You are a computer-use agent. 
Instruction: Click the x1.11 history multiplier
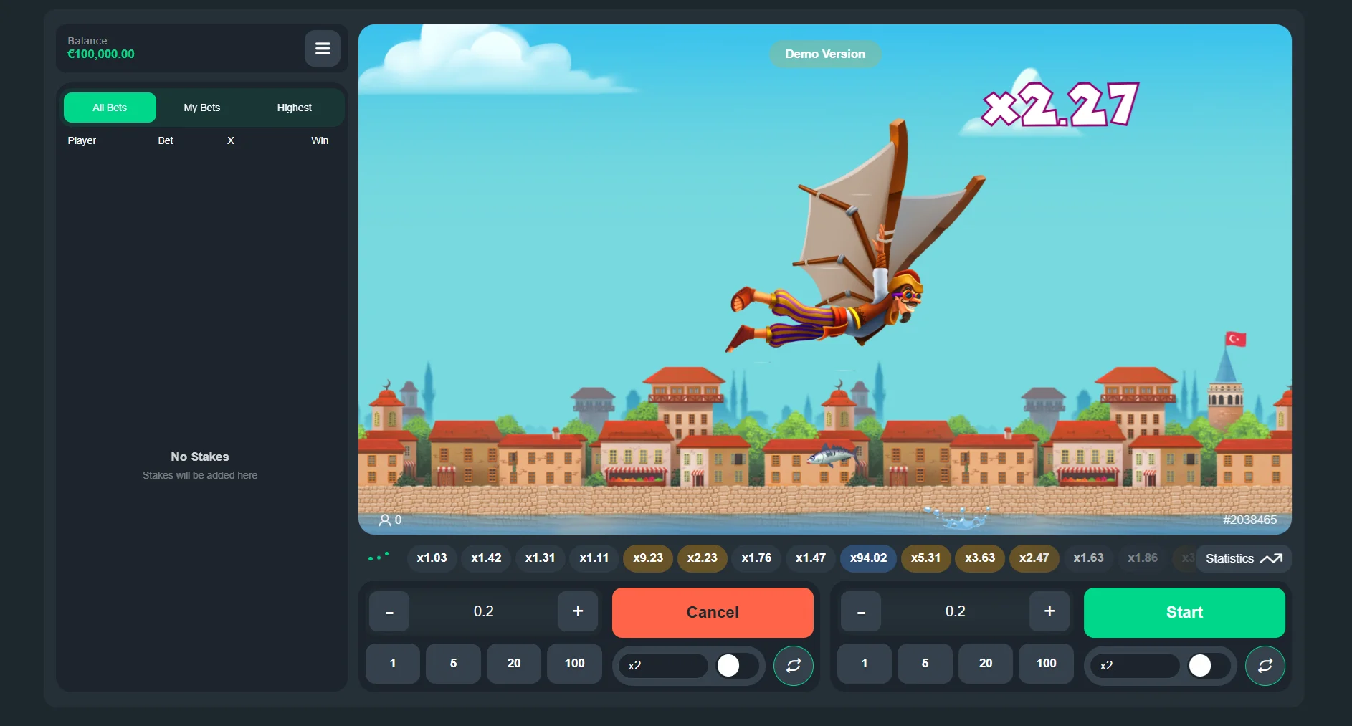(594, 558)
